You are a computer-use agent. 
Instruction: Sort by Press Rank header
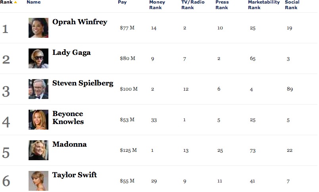click(222, 5)
